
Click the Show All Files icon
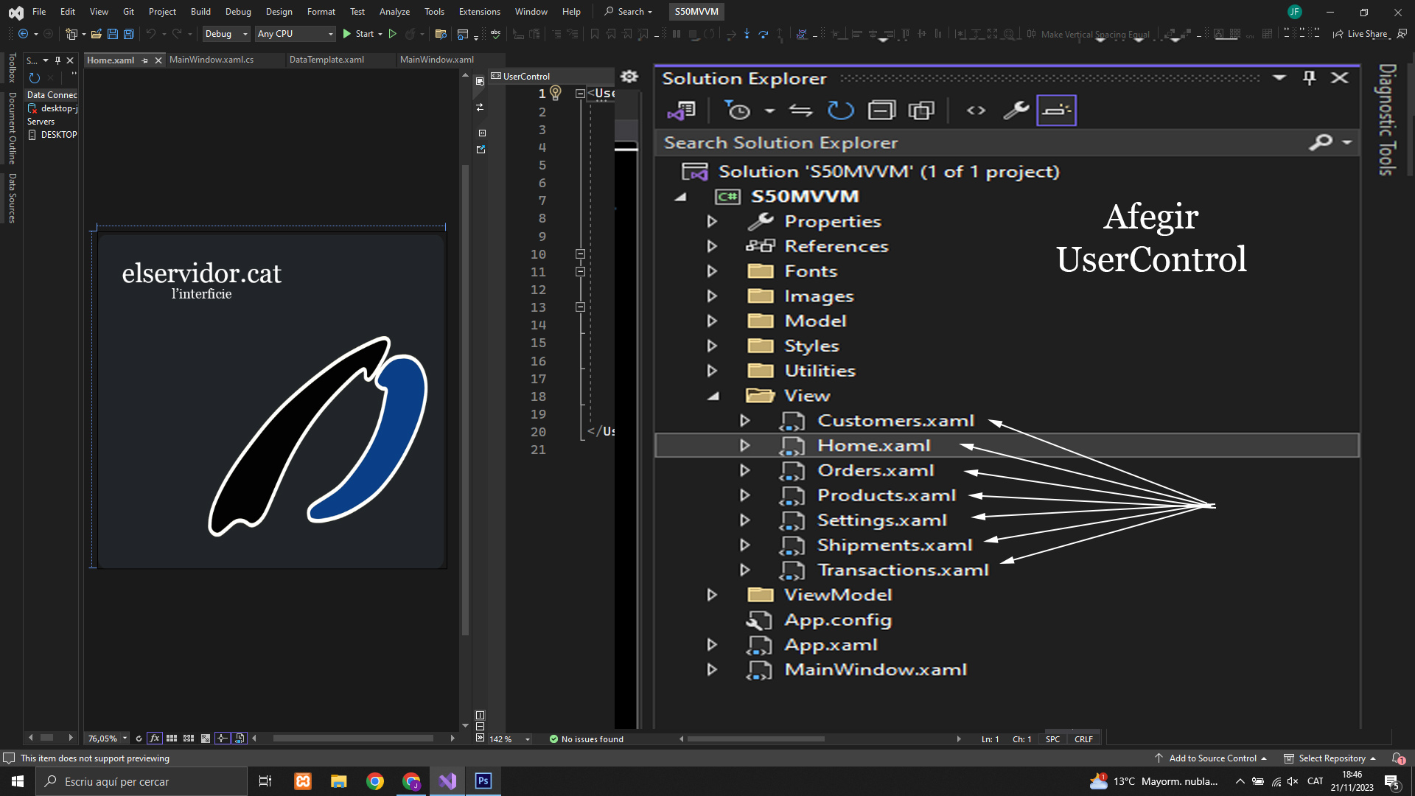click(x=921, y=111)
